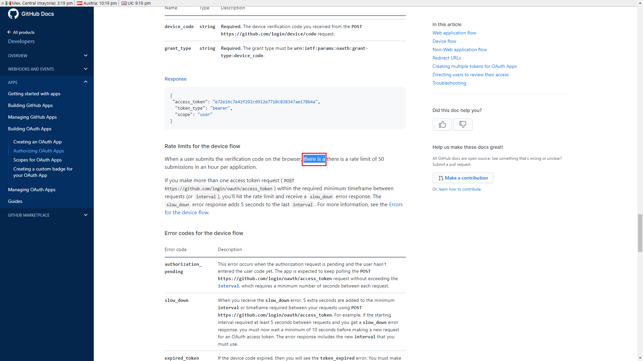Click the thumbs up feedback icon

pyautogui.click(x=442, y=124)
